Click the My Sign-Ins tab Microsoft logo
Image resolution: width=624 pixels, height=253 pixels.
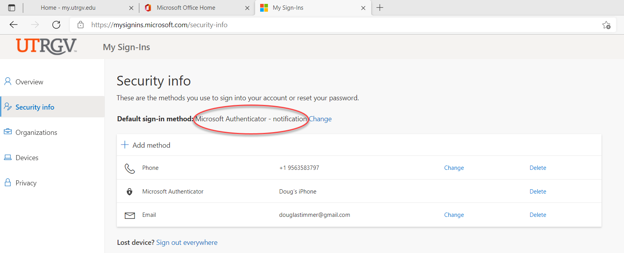click(x=264, y=8)
